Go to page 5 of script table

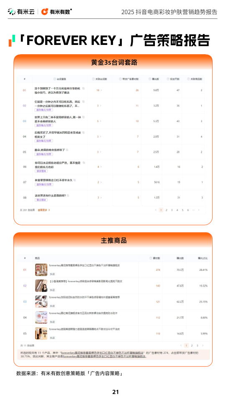coord(182,210)
